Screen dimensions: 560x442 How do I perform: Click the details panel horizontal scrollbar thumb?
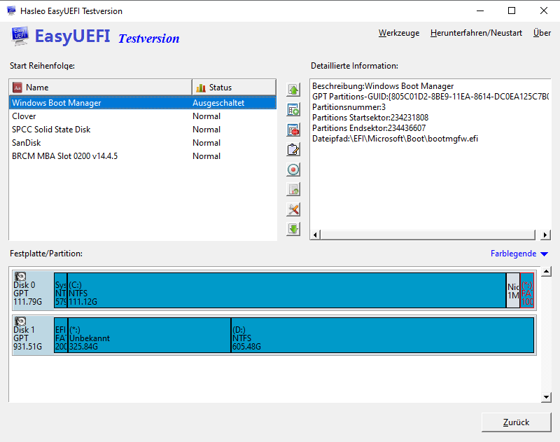pyautogui.click(x=428, y=235)
